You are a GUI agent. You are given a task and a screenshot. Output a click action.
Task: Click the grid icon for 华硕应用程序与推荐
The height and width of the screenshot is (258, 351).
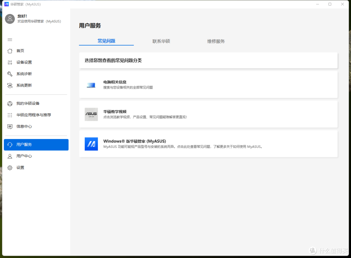point(10,115)
